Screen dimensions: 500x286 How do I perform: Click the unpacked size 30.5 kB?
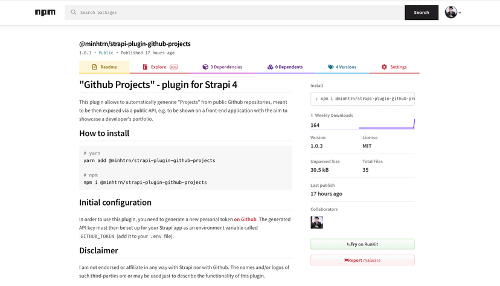[x=319, y=170]
